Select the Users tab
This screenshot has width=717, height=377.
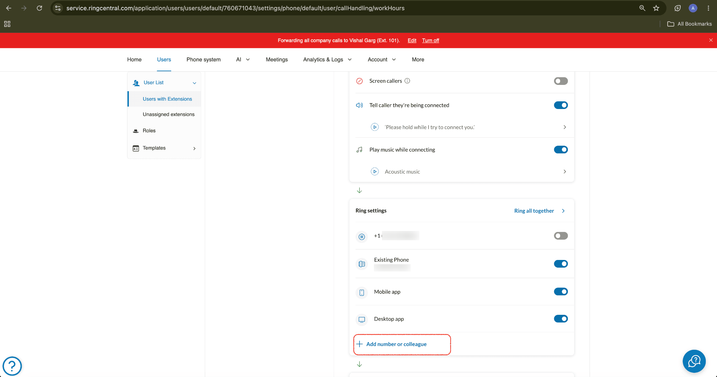pos(164,59)
